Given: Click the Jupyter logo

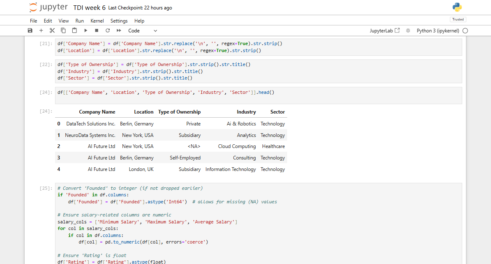Looking at the screenshot, I should pyautogui.click(x=48, y=7).
